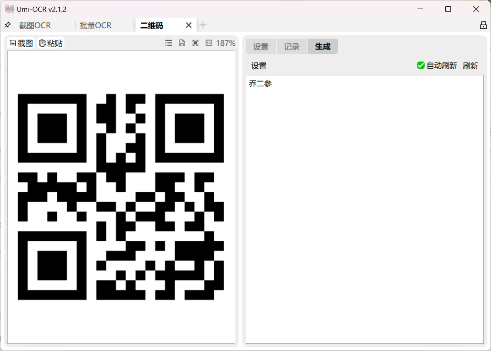This screenshot has height=351, width=491.
Task: Open the 记录 records tab
Action: [292, 47]
